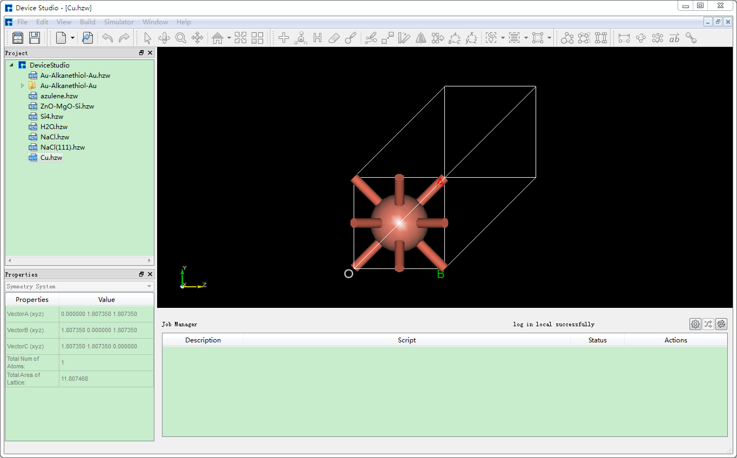Viewport: 737px width, 458px height.
Task: Select the Rotate view tool
Action: (164, 38)
